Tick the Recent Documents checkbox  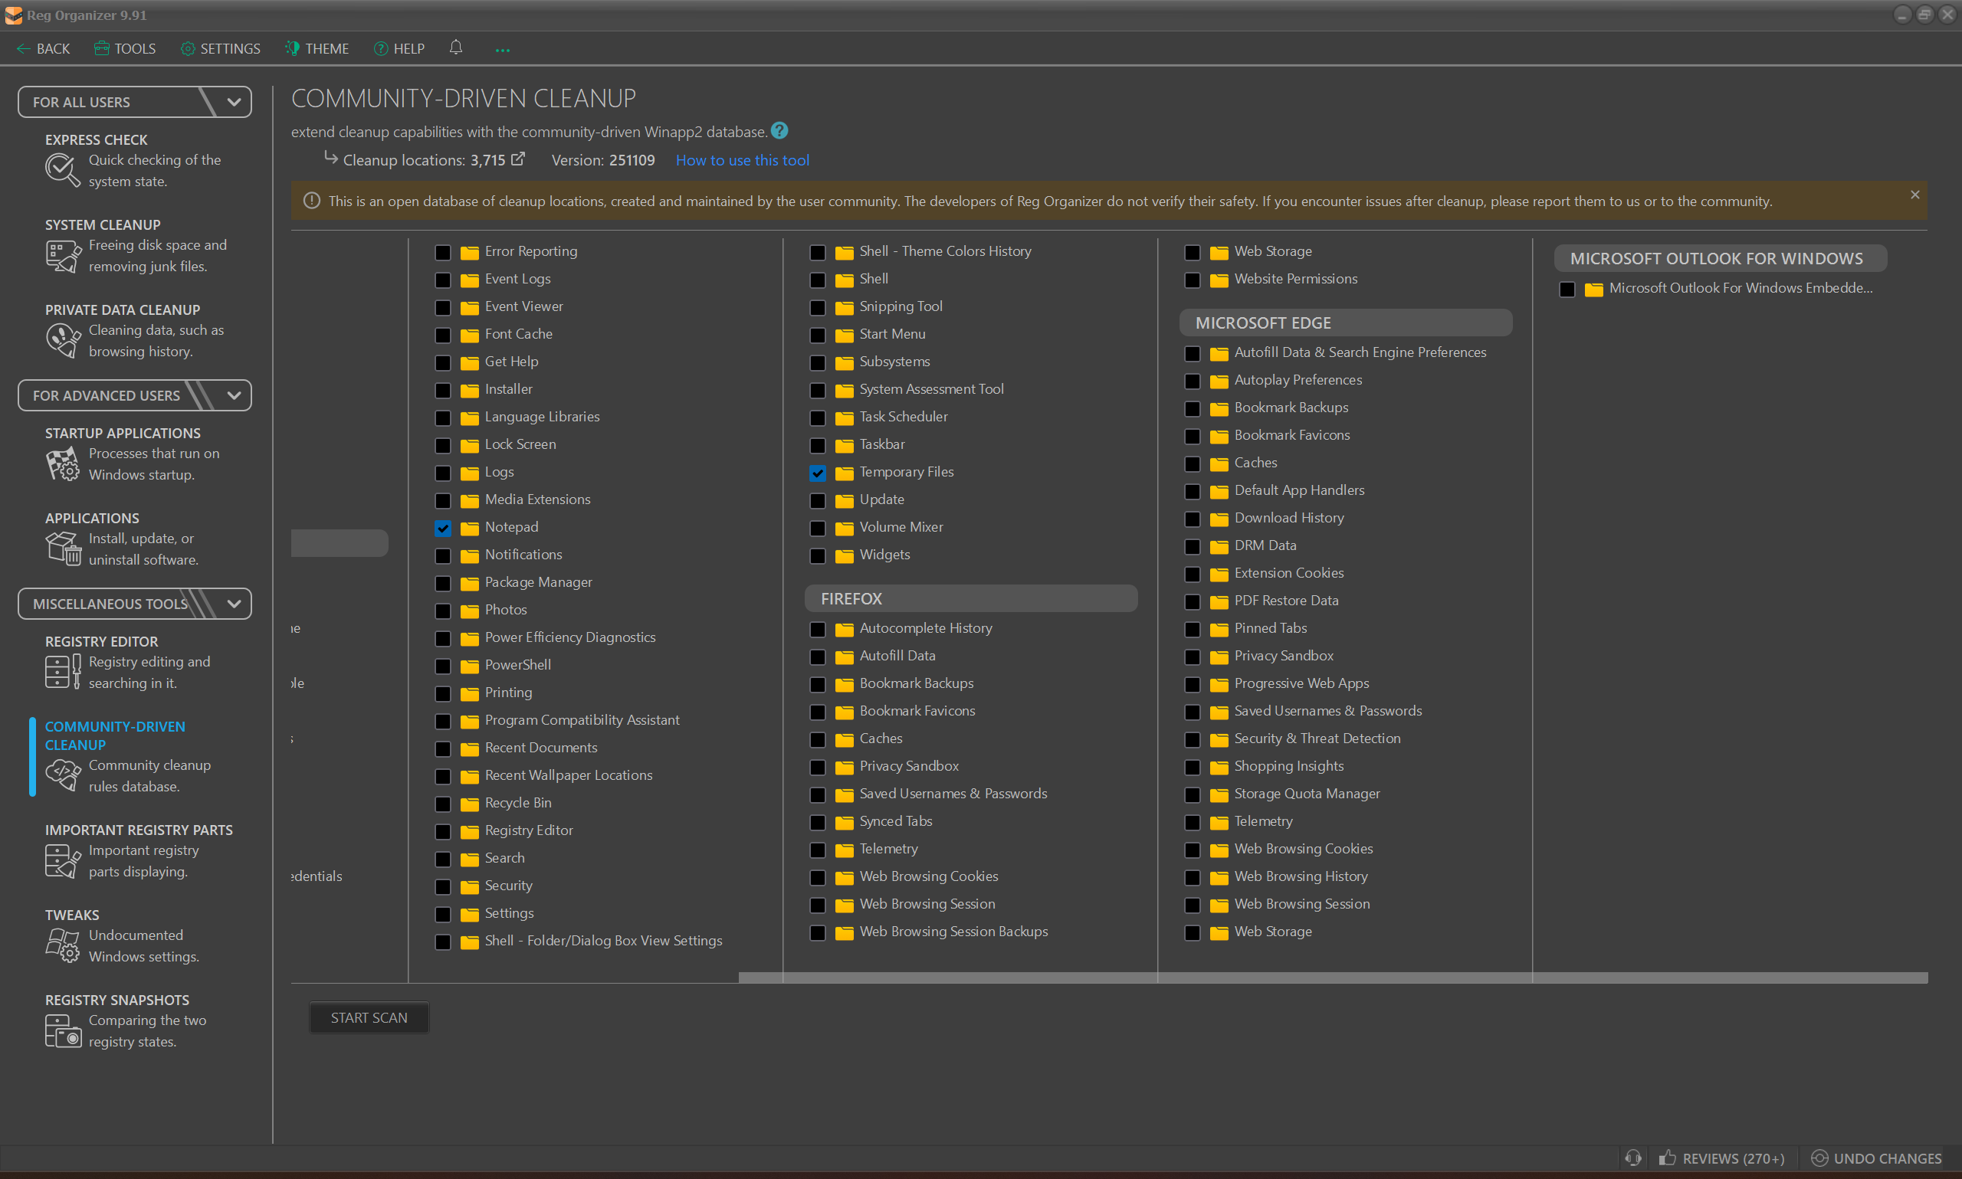443,749
